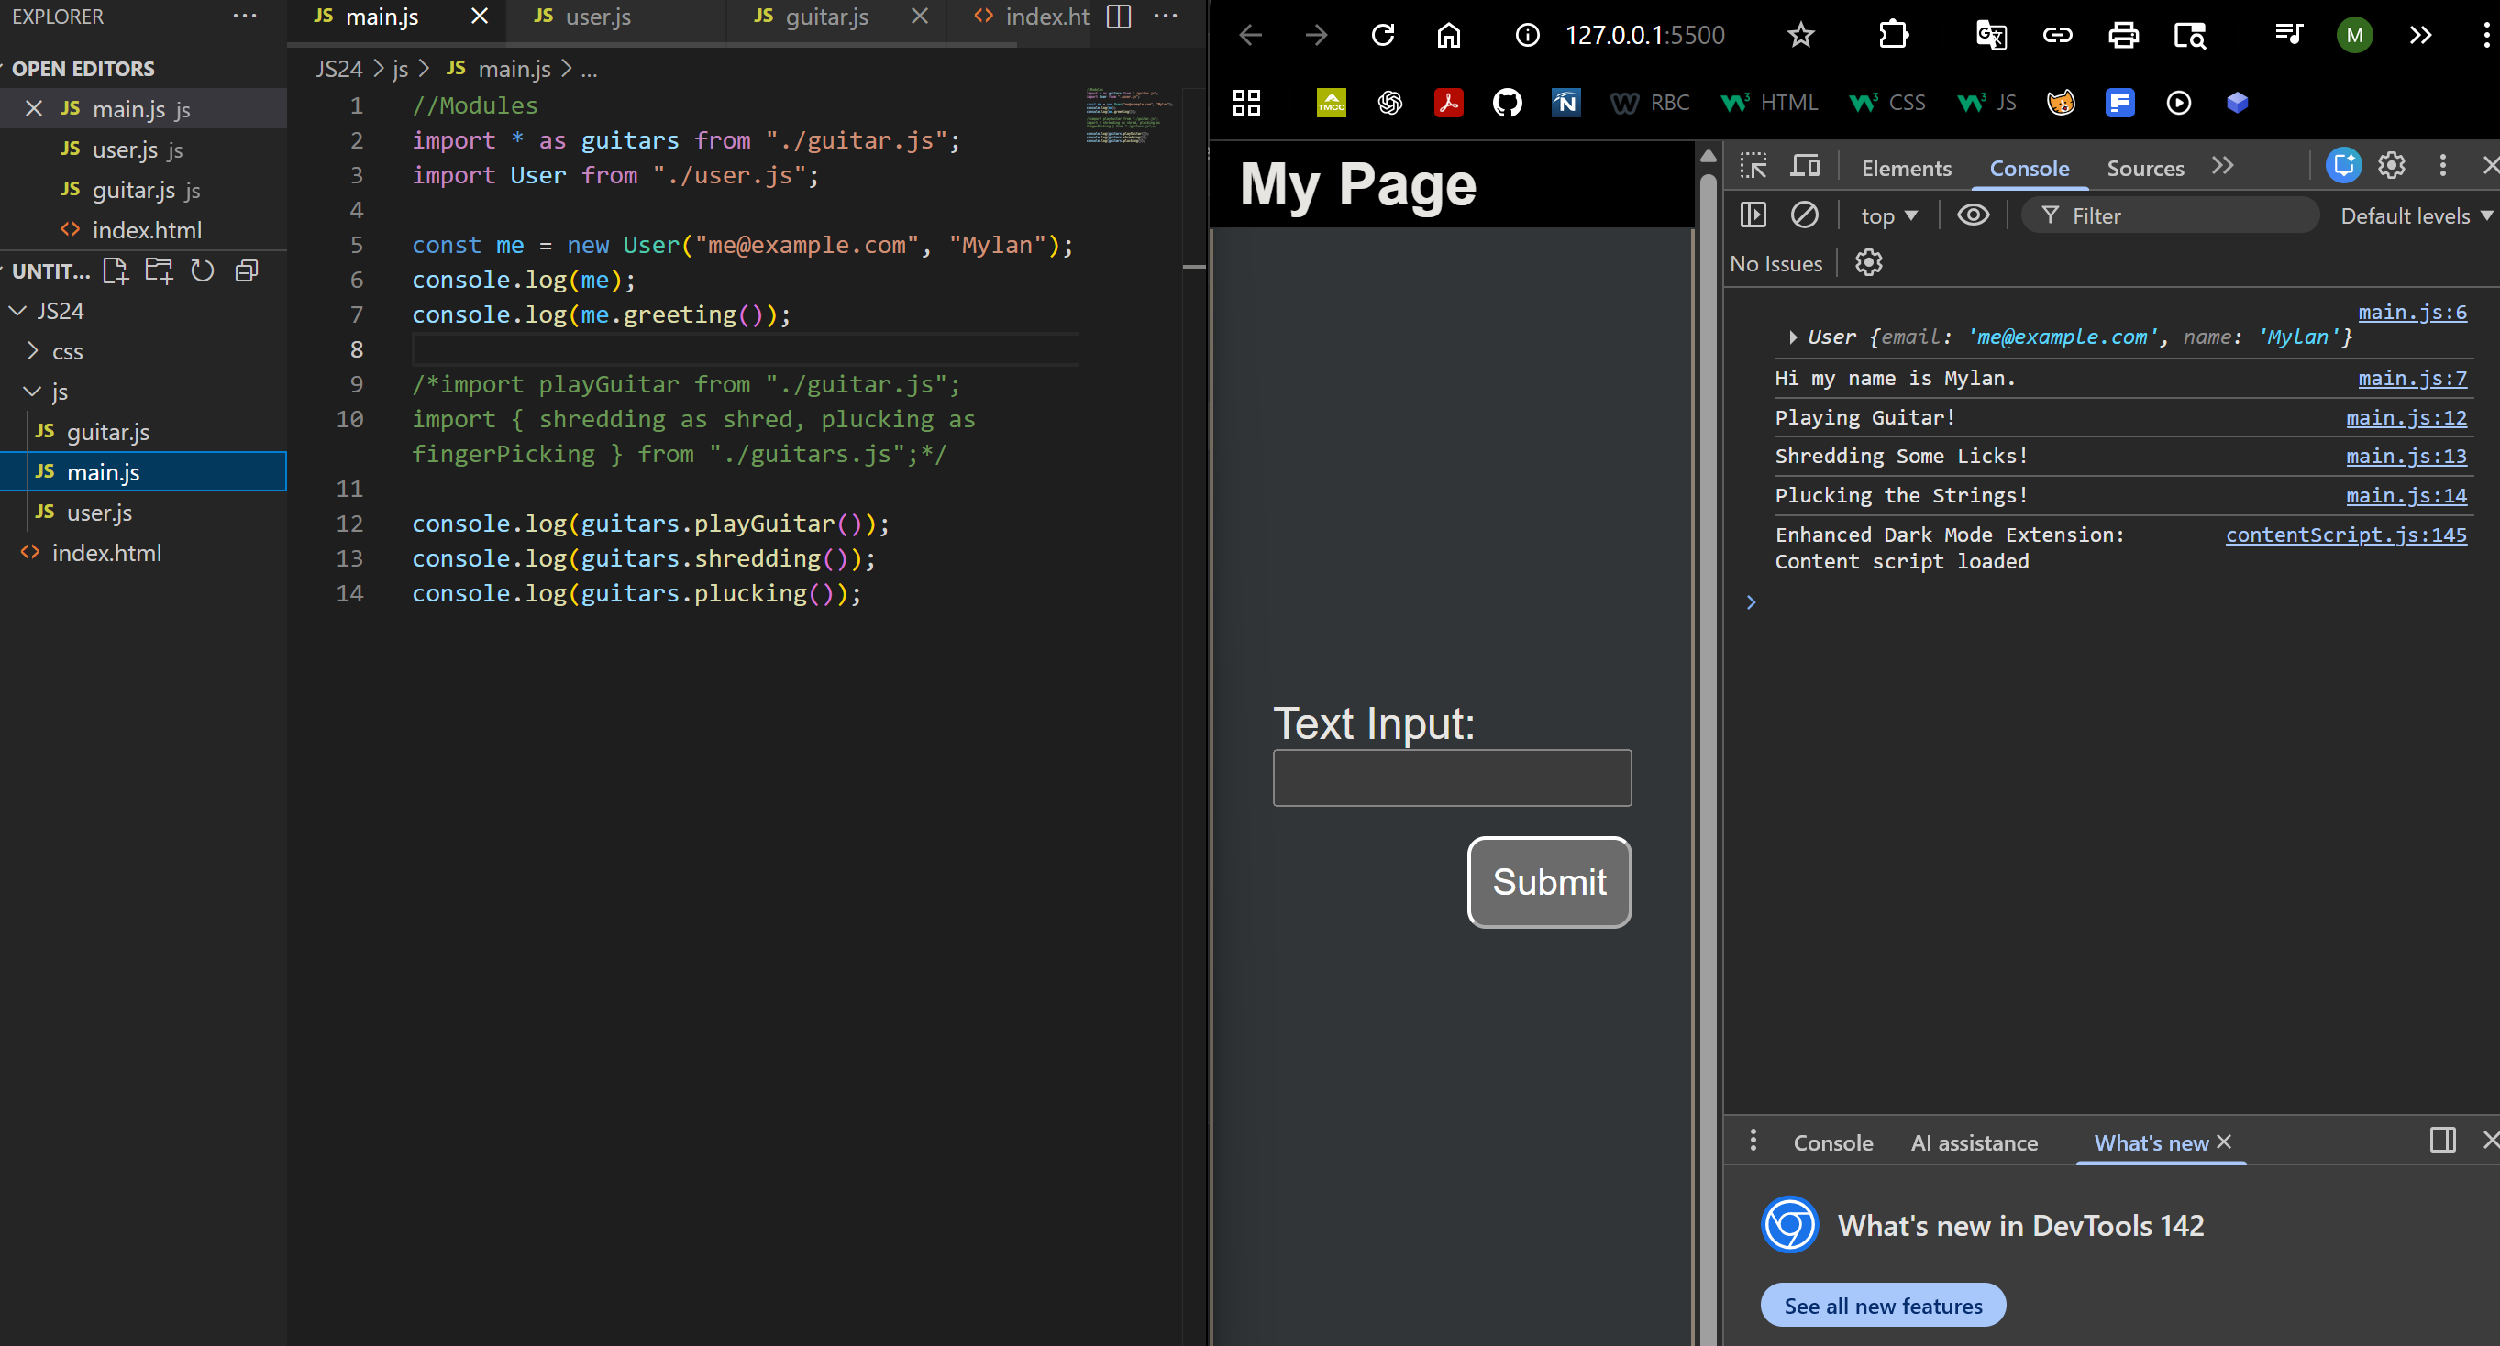Open the Elements tab in DevTools
2500x1346 pixels.
(x=1905, y=168)
